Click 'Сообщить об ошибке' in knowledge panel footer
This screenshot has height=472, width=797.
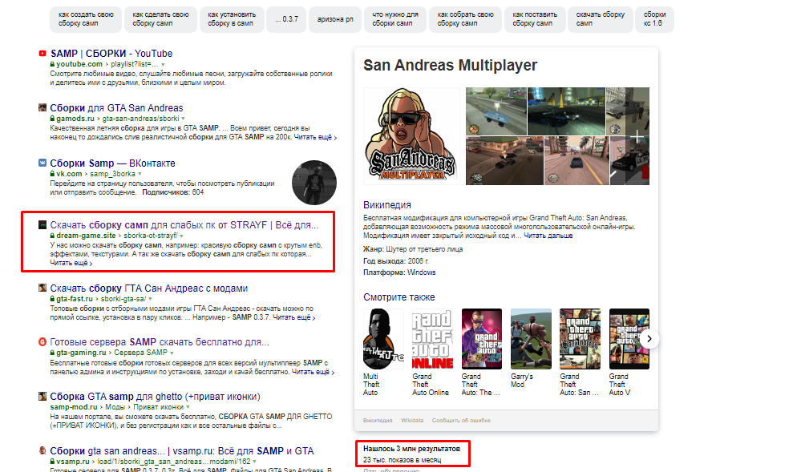pyautogui.click(x=461, y=421)
